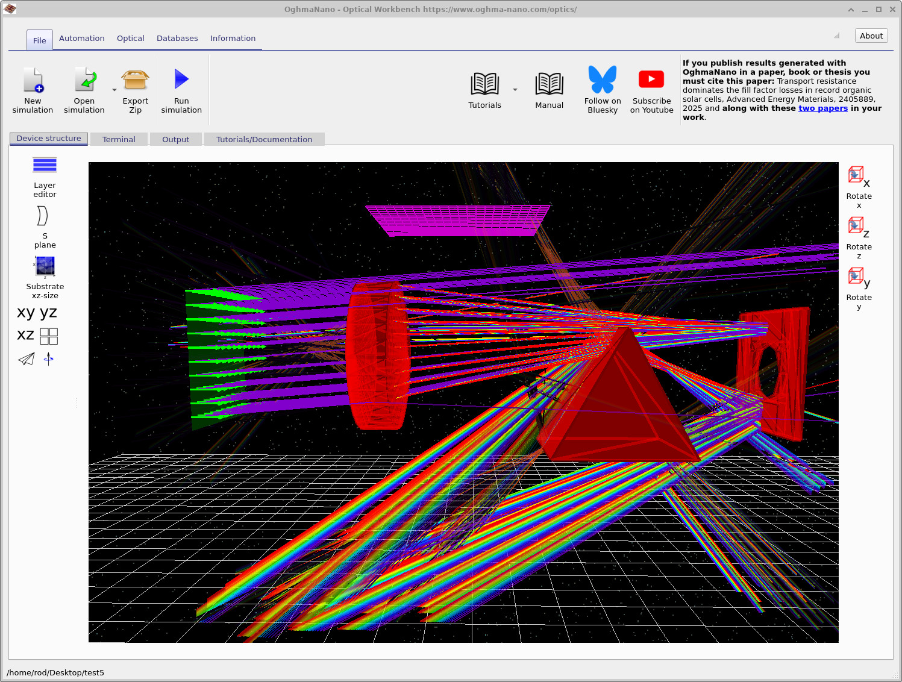The width and height of the screenshot is (902, 682).
Task: Expand the Open simulation dropdown chevron
Action: (114, 89)
